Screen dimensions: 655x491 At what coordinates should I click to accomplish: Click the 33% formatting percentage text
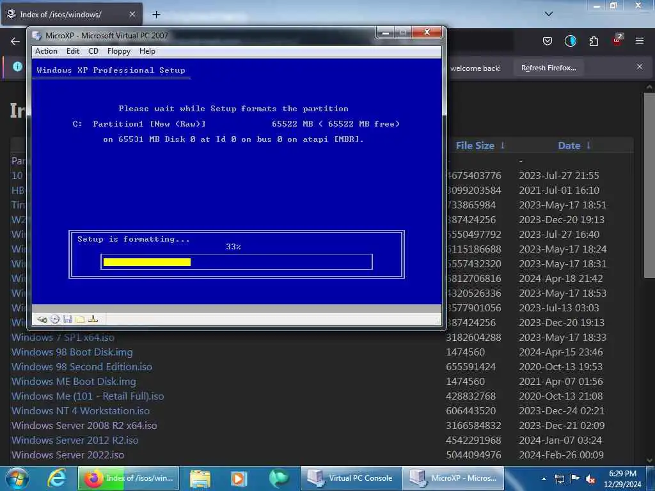(233, 247)
